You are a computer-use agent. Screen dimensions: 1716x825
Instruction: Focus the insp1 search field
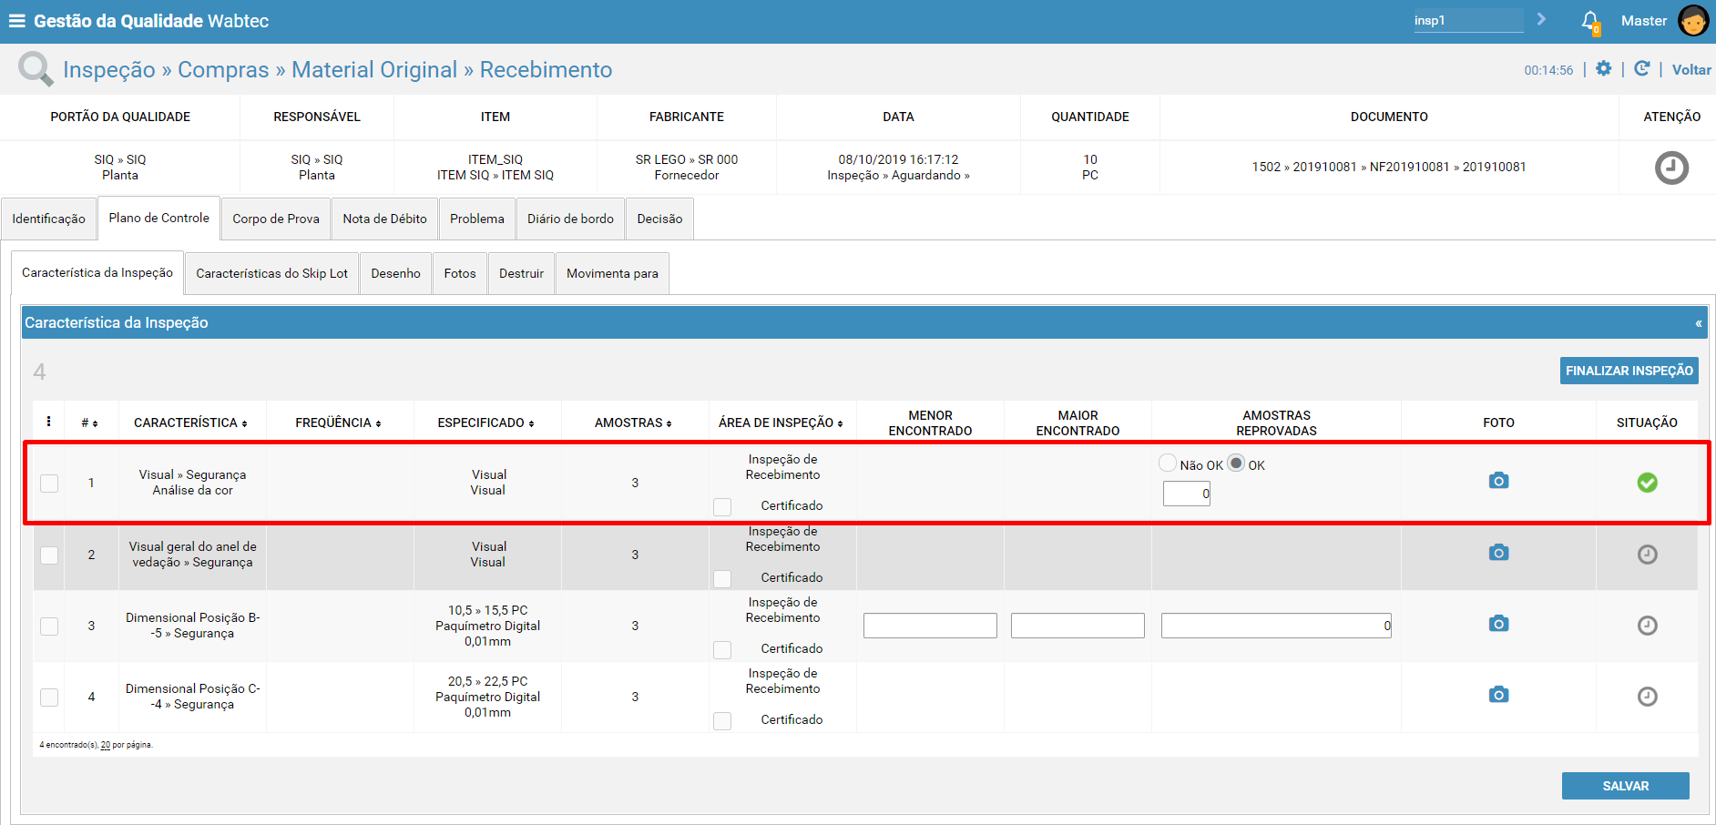pos(1467,20)
